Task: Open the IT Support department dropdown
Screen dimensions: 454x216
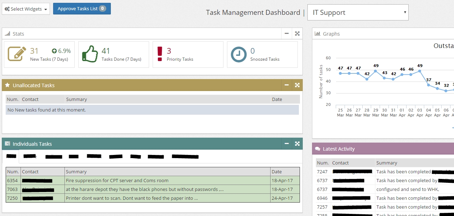Action: (358, 12)
